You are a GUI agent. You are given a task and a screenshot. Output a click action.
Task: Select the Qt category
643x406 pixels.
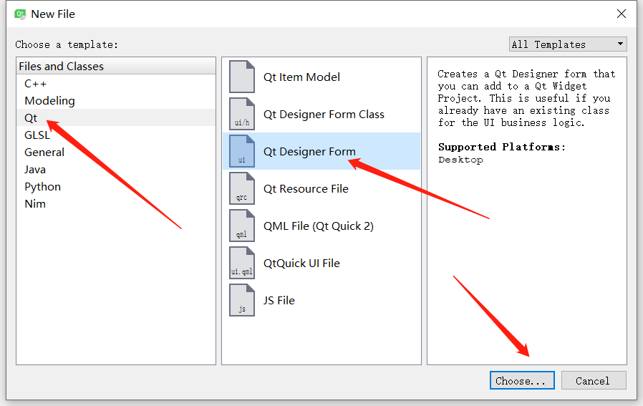click(116, 117)
